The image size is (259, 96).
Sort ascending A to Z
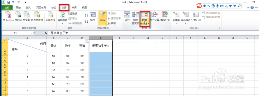(86, 15)
